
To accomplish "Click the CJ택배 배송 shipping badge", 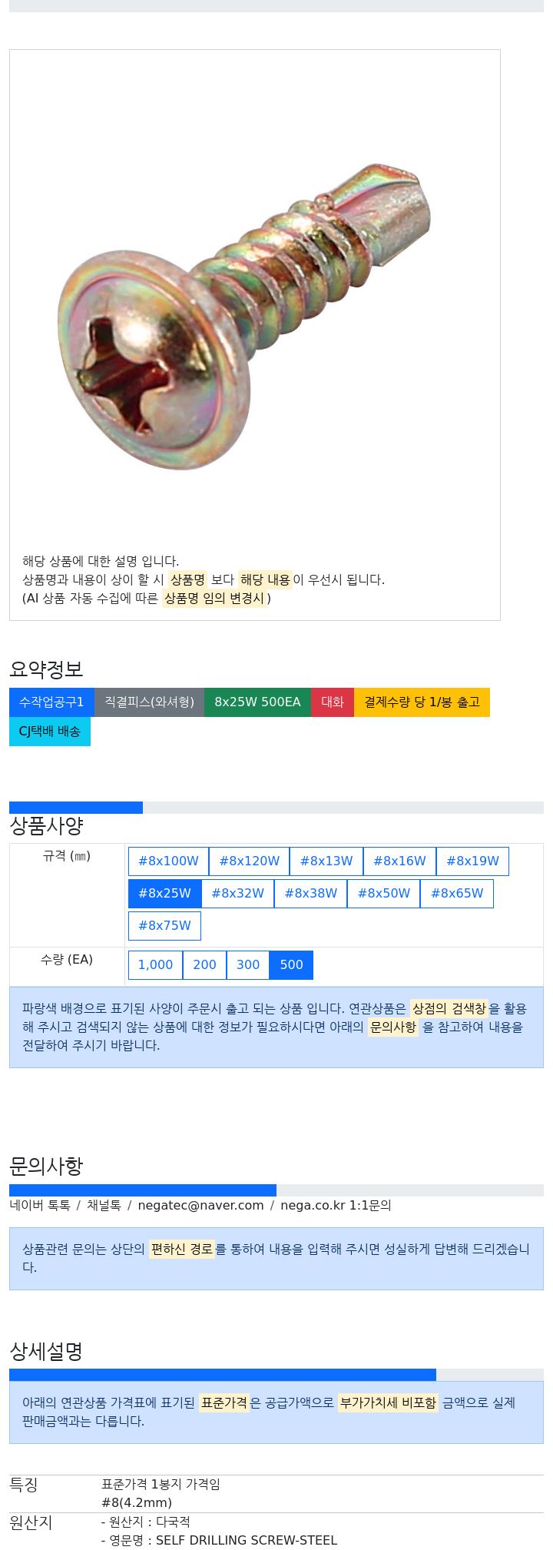I will 50,732.
